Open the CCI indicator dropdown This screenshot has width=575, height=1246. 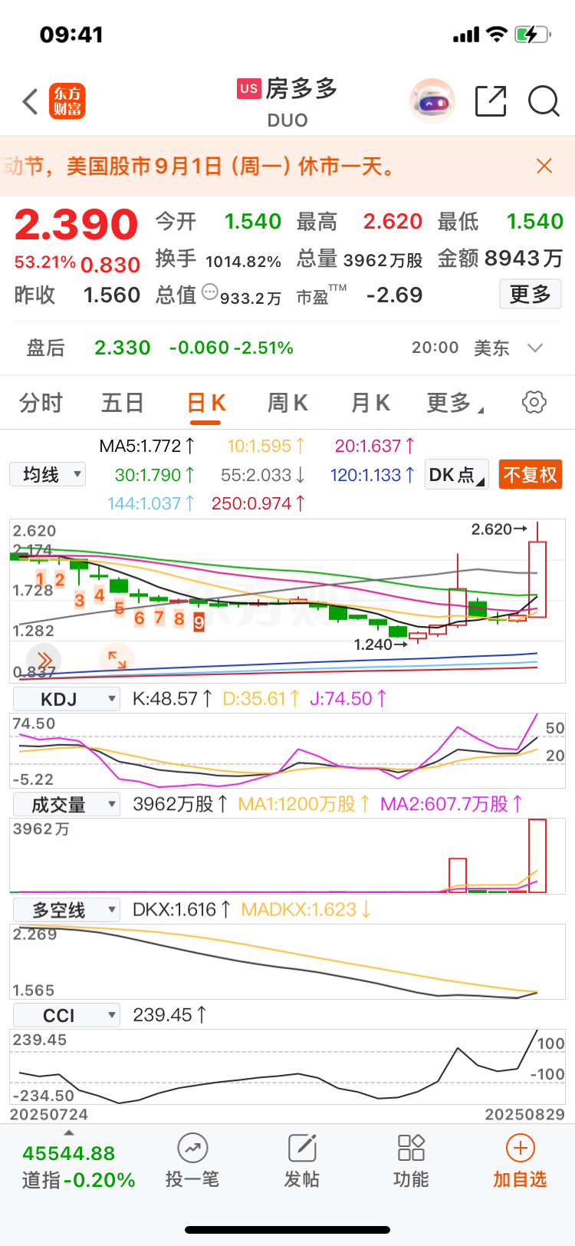67,1015
